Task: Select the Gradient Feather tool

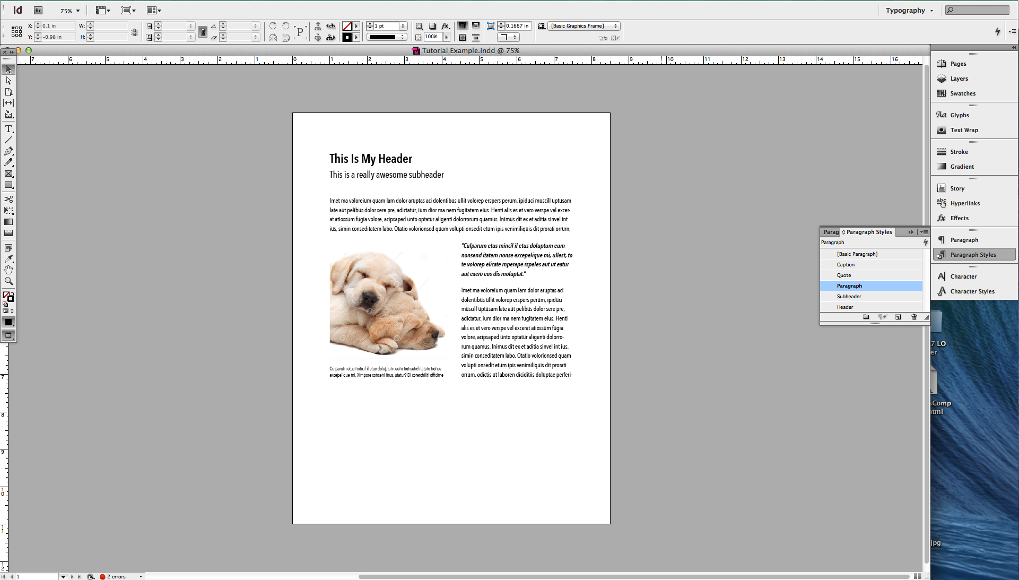Action: pos(8,233)
